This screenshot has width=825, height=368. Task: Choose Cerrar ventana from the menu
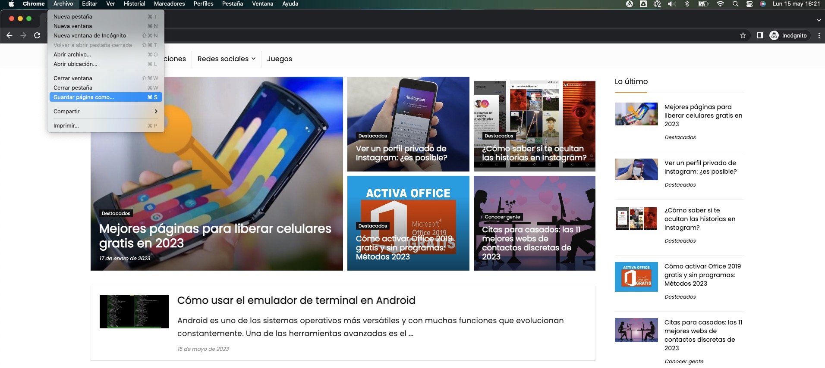click(x=106, y=78)
